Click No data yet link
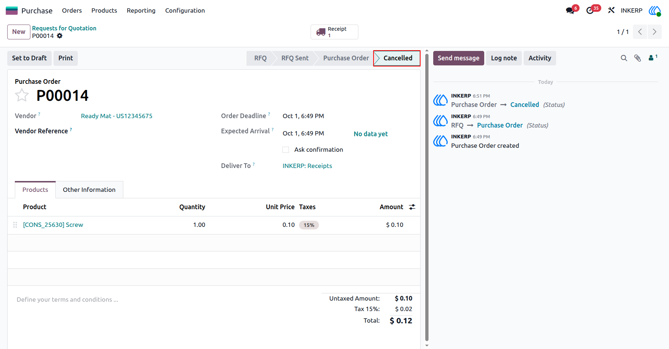 (x=371, y=134)
